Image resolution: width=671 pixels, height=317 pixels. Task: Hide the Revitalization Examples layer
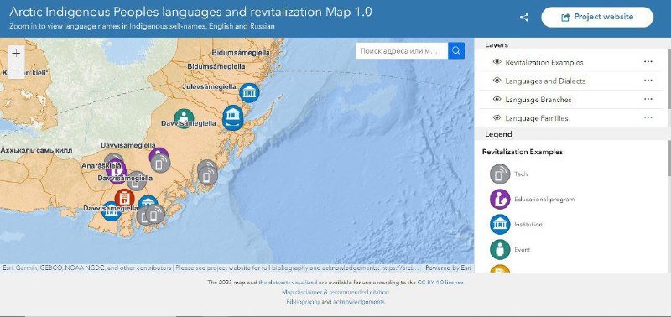click(x=497, y=62)
